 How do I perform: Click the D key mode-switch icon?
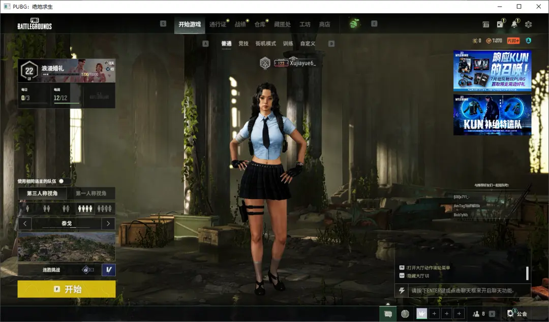coord(331,43)
